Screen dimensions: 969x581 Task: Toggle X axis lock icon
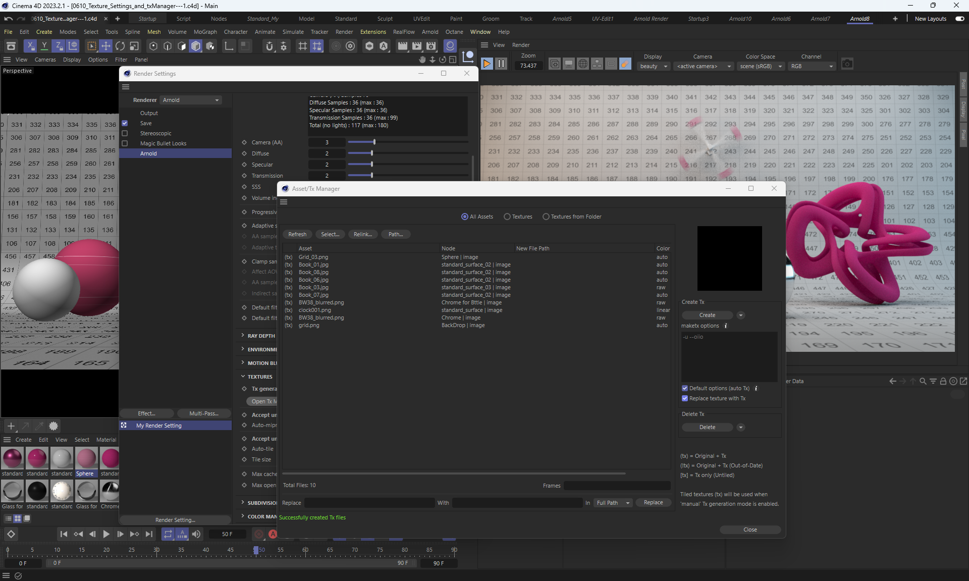[x=30, y=46]
